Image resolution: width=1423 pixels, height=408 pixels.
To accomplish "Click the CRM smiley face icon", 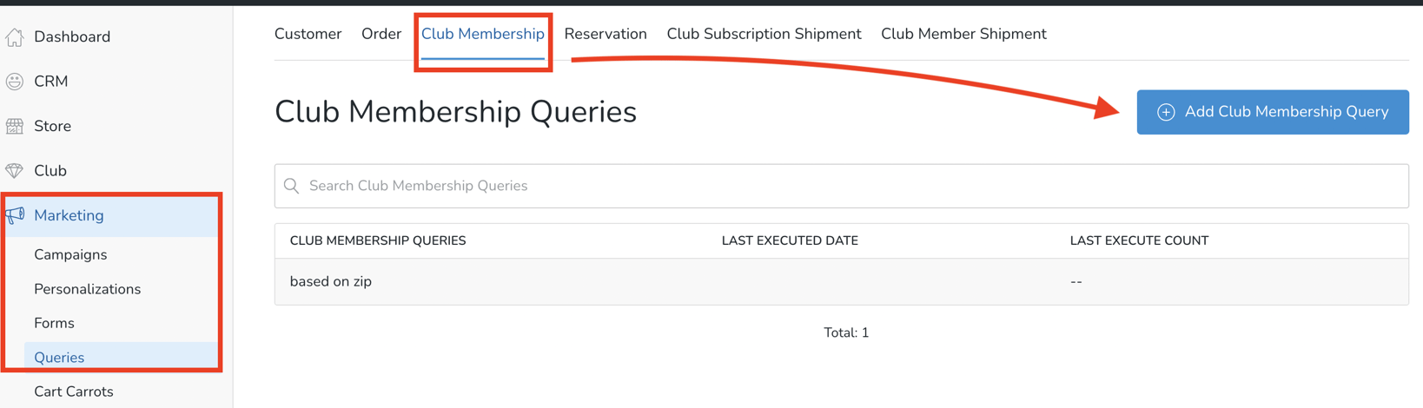I will [x=15, y=82].
